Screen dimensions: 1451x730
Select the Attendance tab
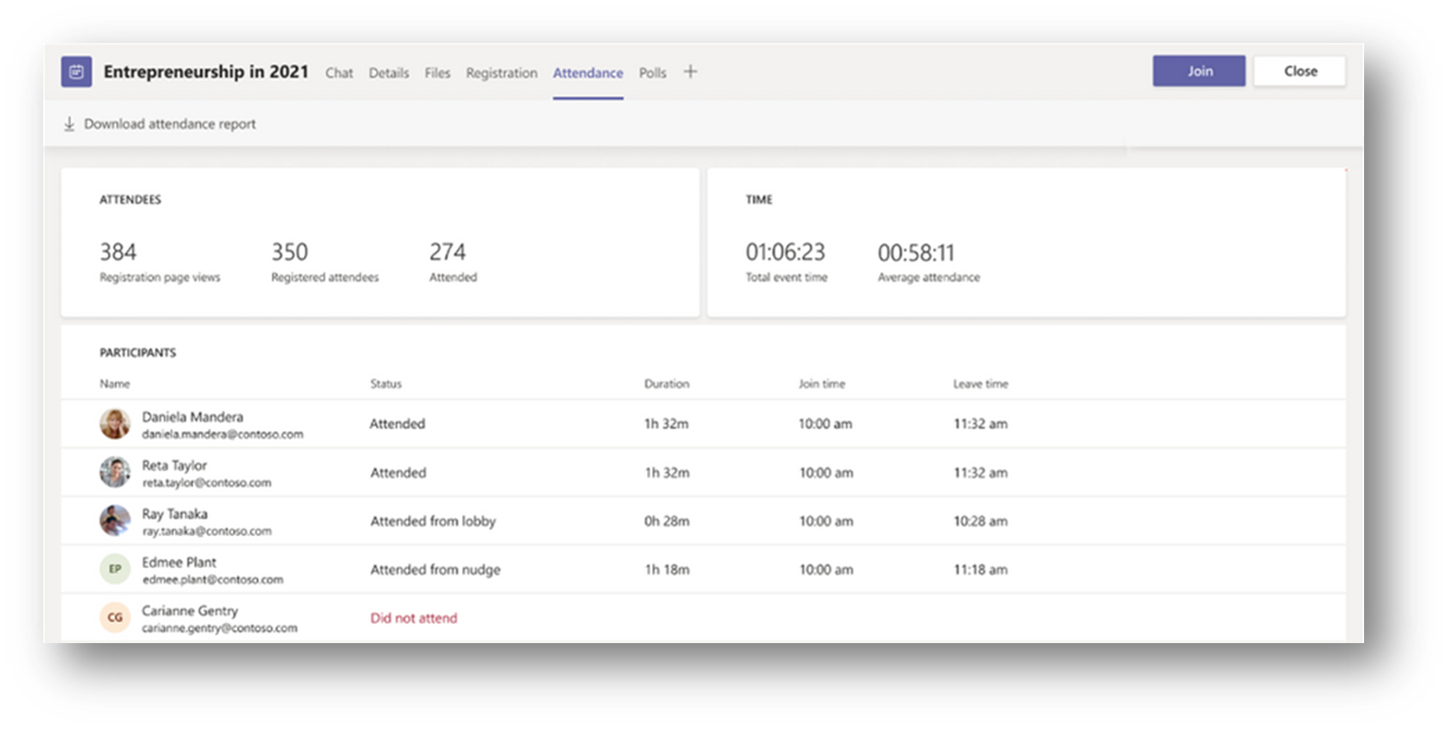pos(587,73)
